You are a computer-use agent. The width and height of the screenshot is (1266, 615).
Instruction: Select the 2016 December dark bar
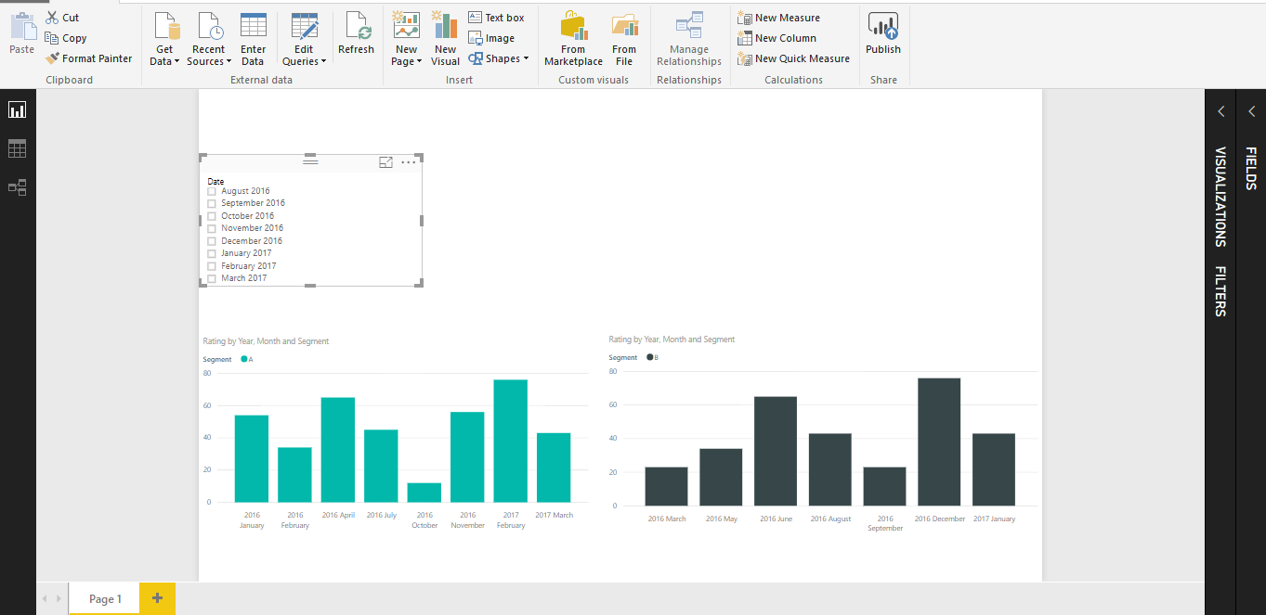coord(939,442)
